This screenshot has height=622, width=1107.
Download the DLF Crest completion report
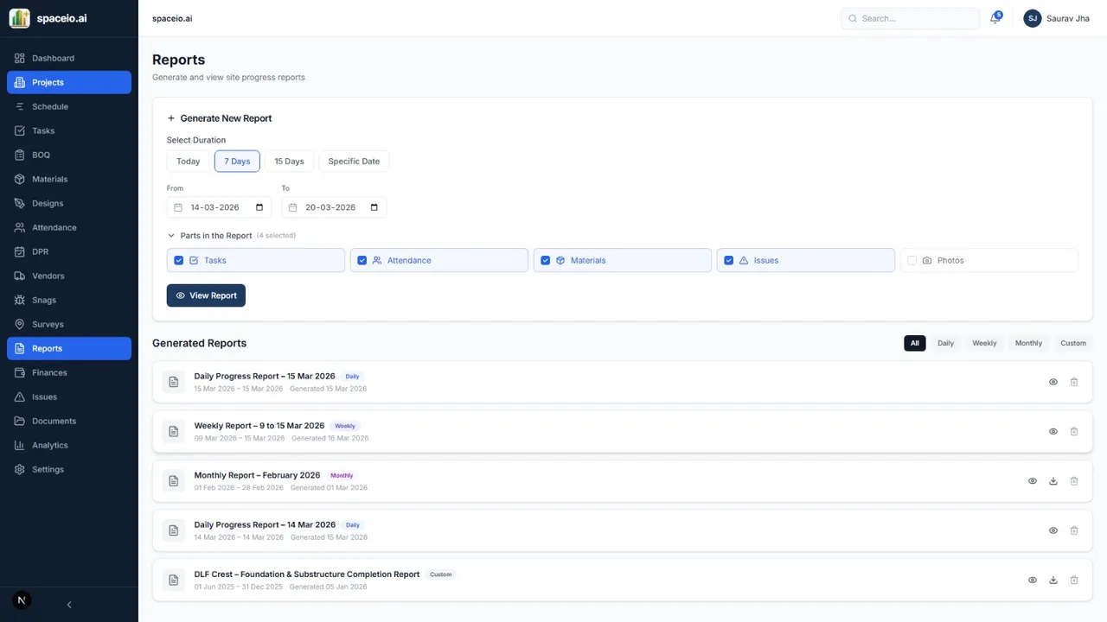pyautogui.click(x=1053, y=581)
